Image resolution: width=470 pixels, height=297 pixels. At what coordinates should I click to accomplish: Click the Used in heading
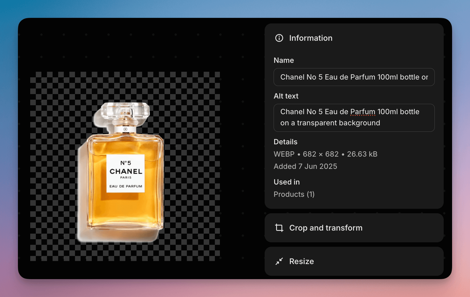(286, 182)
